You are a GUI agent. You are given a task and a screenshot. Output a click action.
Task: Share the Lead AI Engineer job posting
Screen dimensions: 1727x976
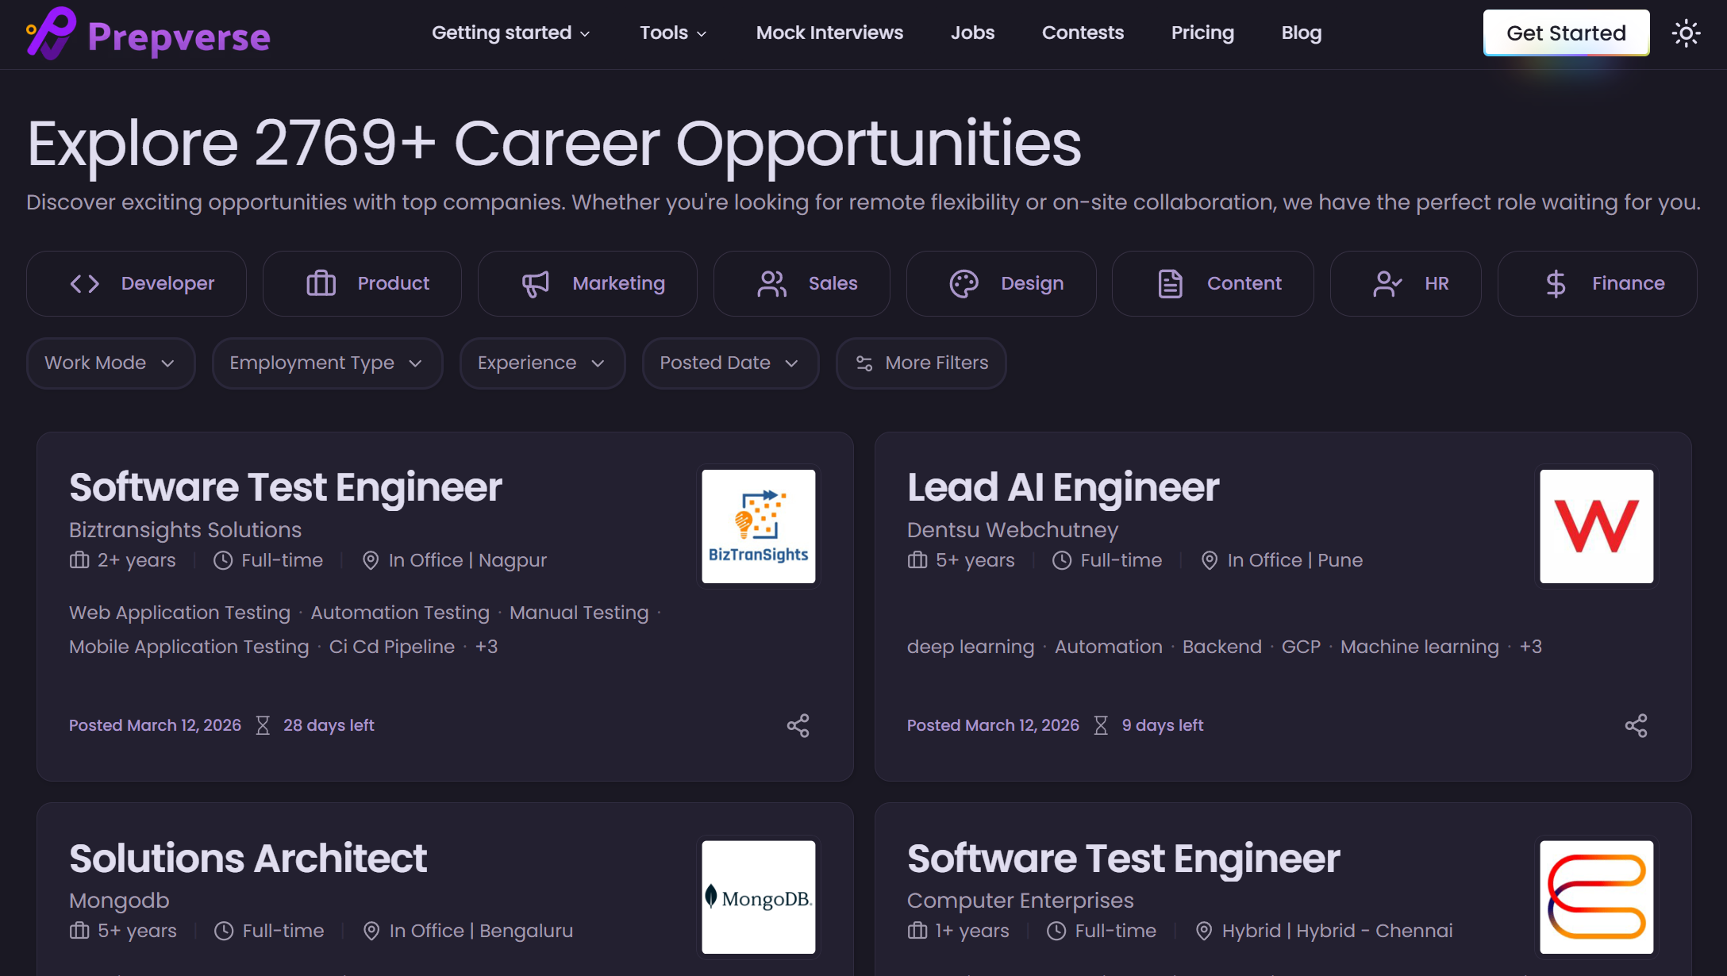(x=1637, y=724)
